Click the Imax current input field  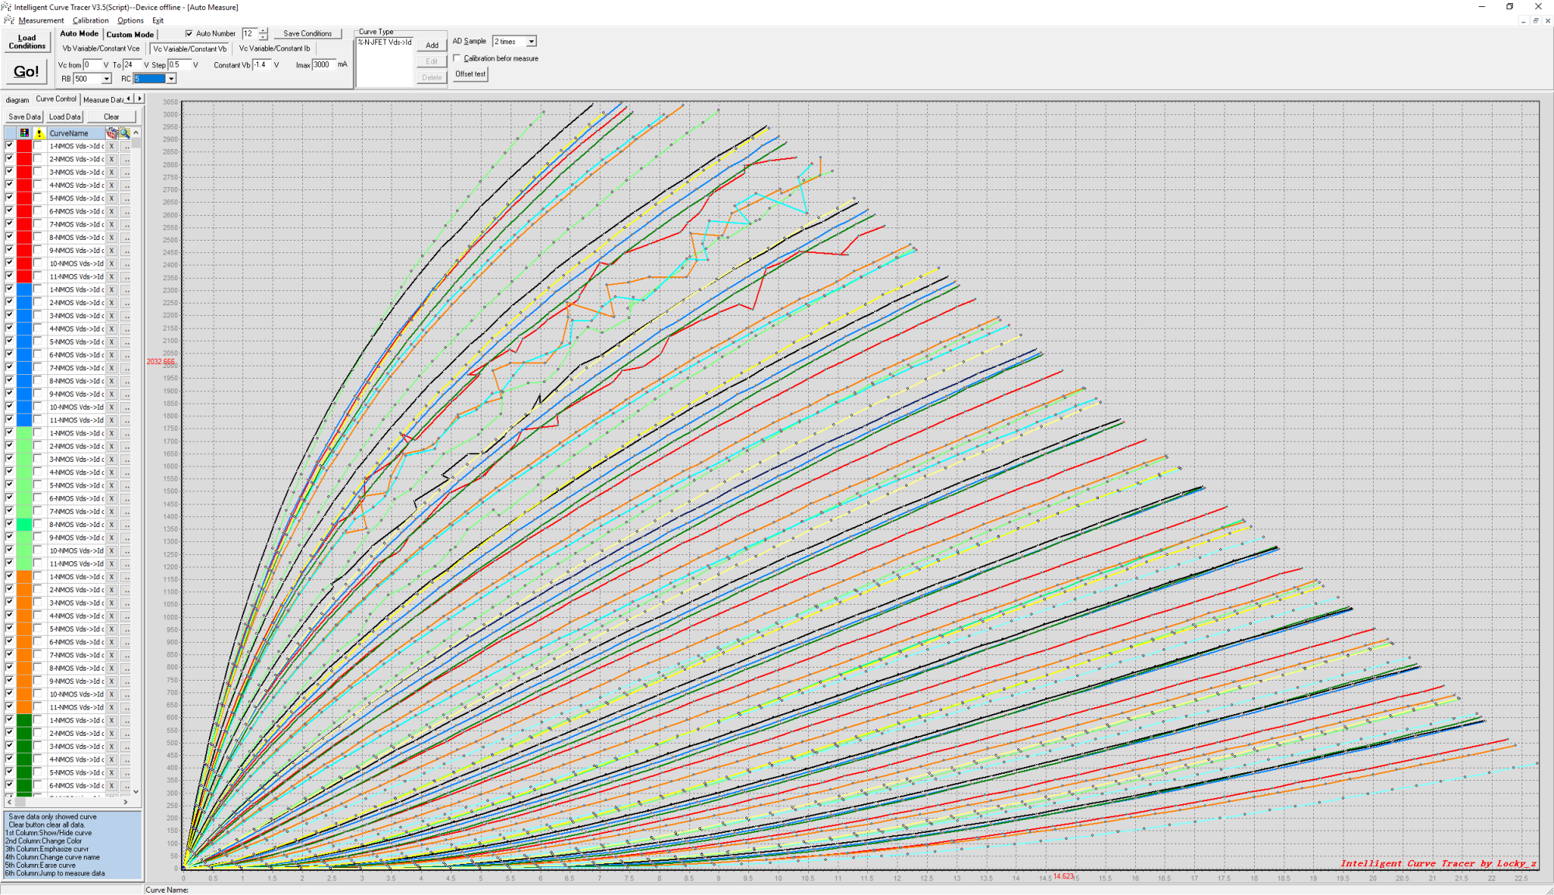[323, 65]
